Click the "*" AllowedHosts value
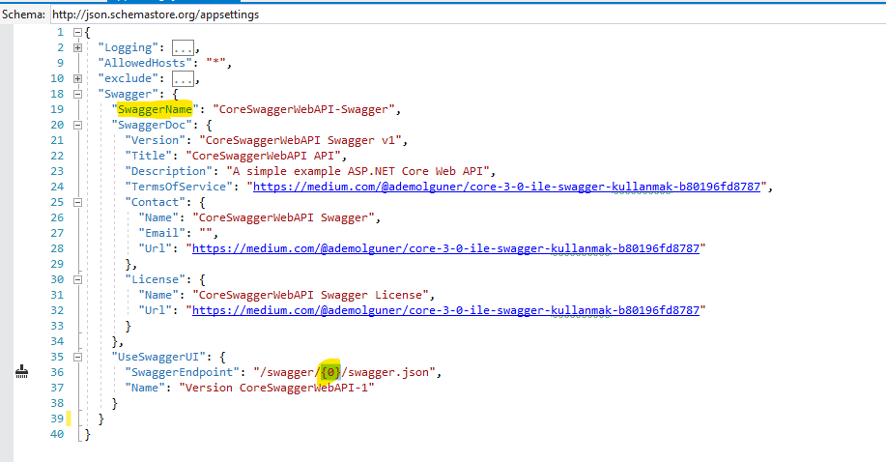 pyautogui.click(x=215, y=63)
